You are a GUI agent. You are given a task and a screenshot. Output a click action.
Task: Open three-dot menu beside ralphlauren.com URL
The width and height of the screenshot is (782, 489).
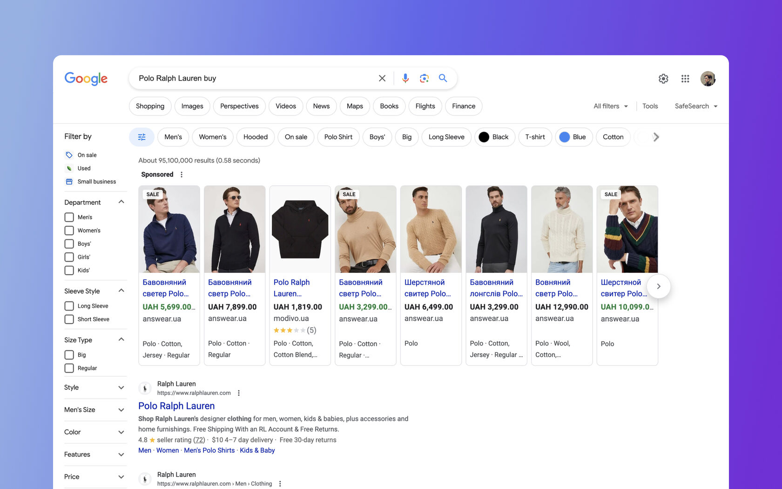click(239, 393)
